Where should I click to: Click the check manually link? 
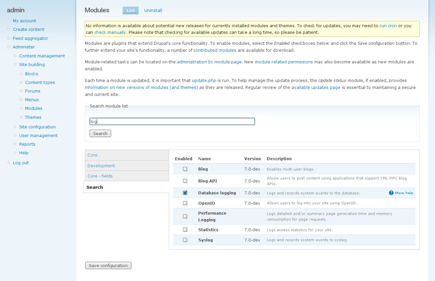[x=110, y=32]
